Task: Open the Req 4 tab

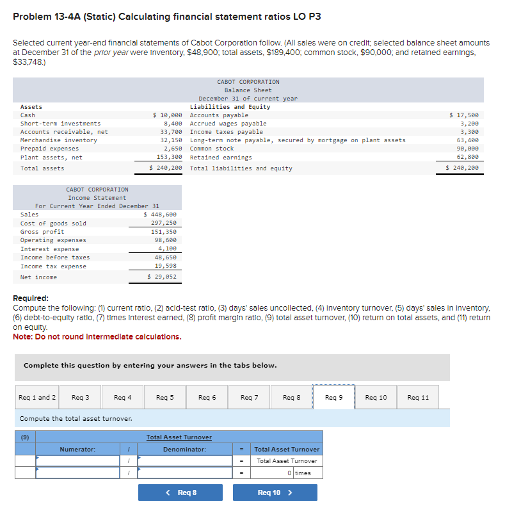Action: (x=122, y=397)
